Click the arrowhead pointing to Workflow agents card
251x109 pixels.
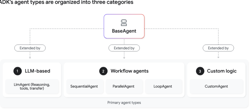coord(124,57)
